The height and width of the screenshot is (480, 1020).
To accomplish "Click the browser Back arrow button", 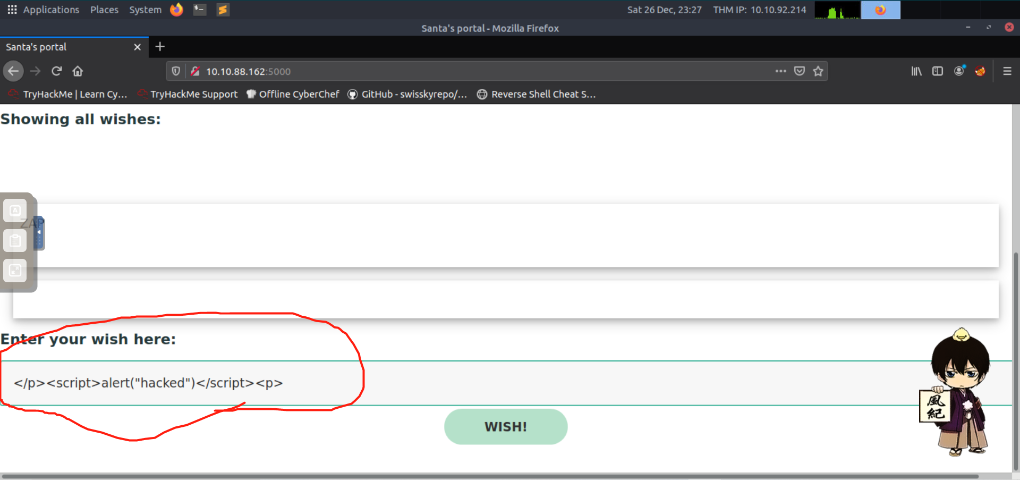I will (x=13, y=71).
